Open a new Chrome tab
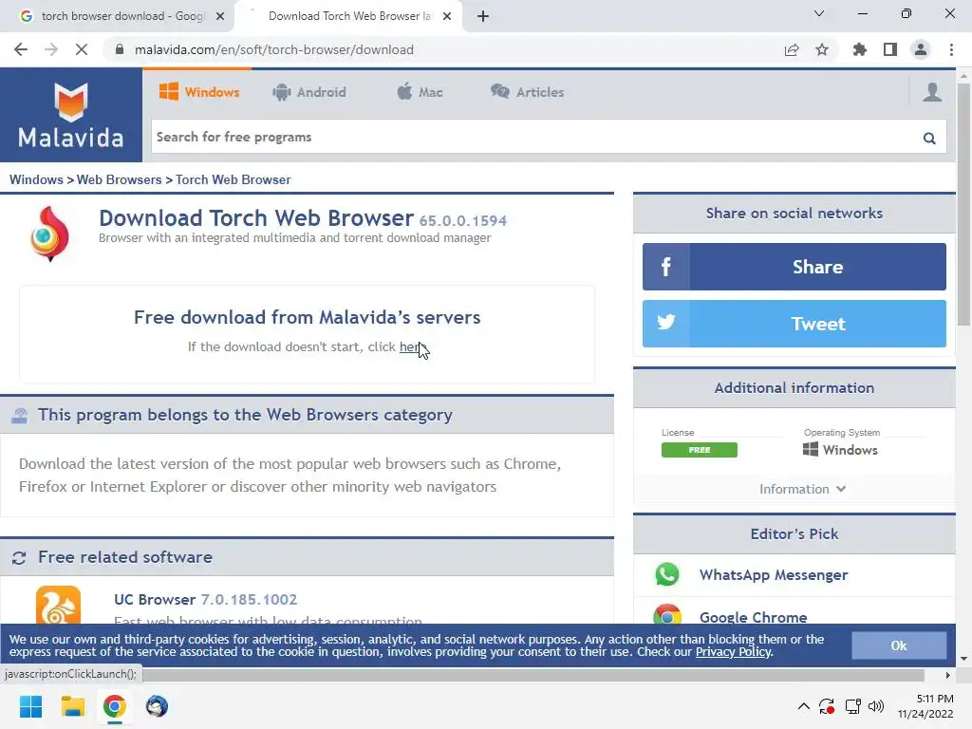The height and width of the screenshot is (729, 972). (x=483, y=16)
